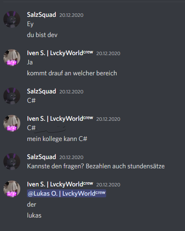Click the message mentioning 'stundensätze'

pyautogui.click(x=96, y=166)
